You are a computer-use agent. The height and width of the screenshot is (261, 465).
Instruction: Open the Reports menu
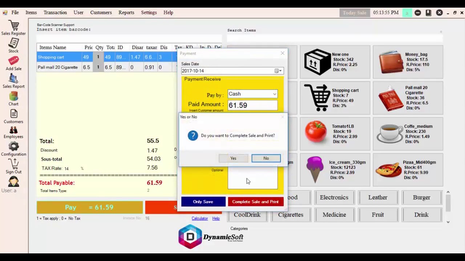pos(126,13)
